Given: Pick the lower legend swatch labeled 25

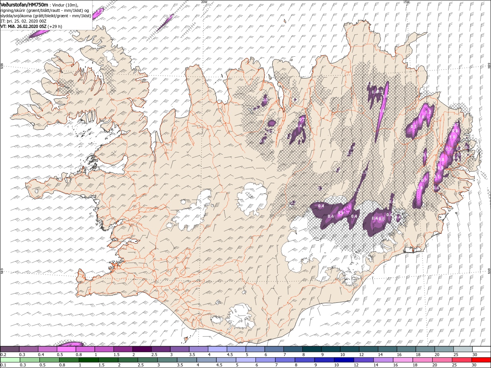Looking at the screenshot, I should (x=461, y=360).
